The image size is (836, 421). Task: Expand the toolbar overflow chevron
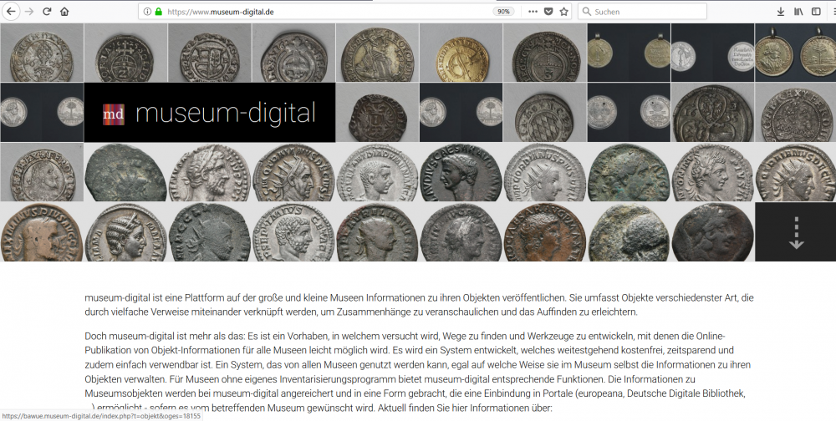pyautogui.click(x=831, y=12)
